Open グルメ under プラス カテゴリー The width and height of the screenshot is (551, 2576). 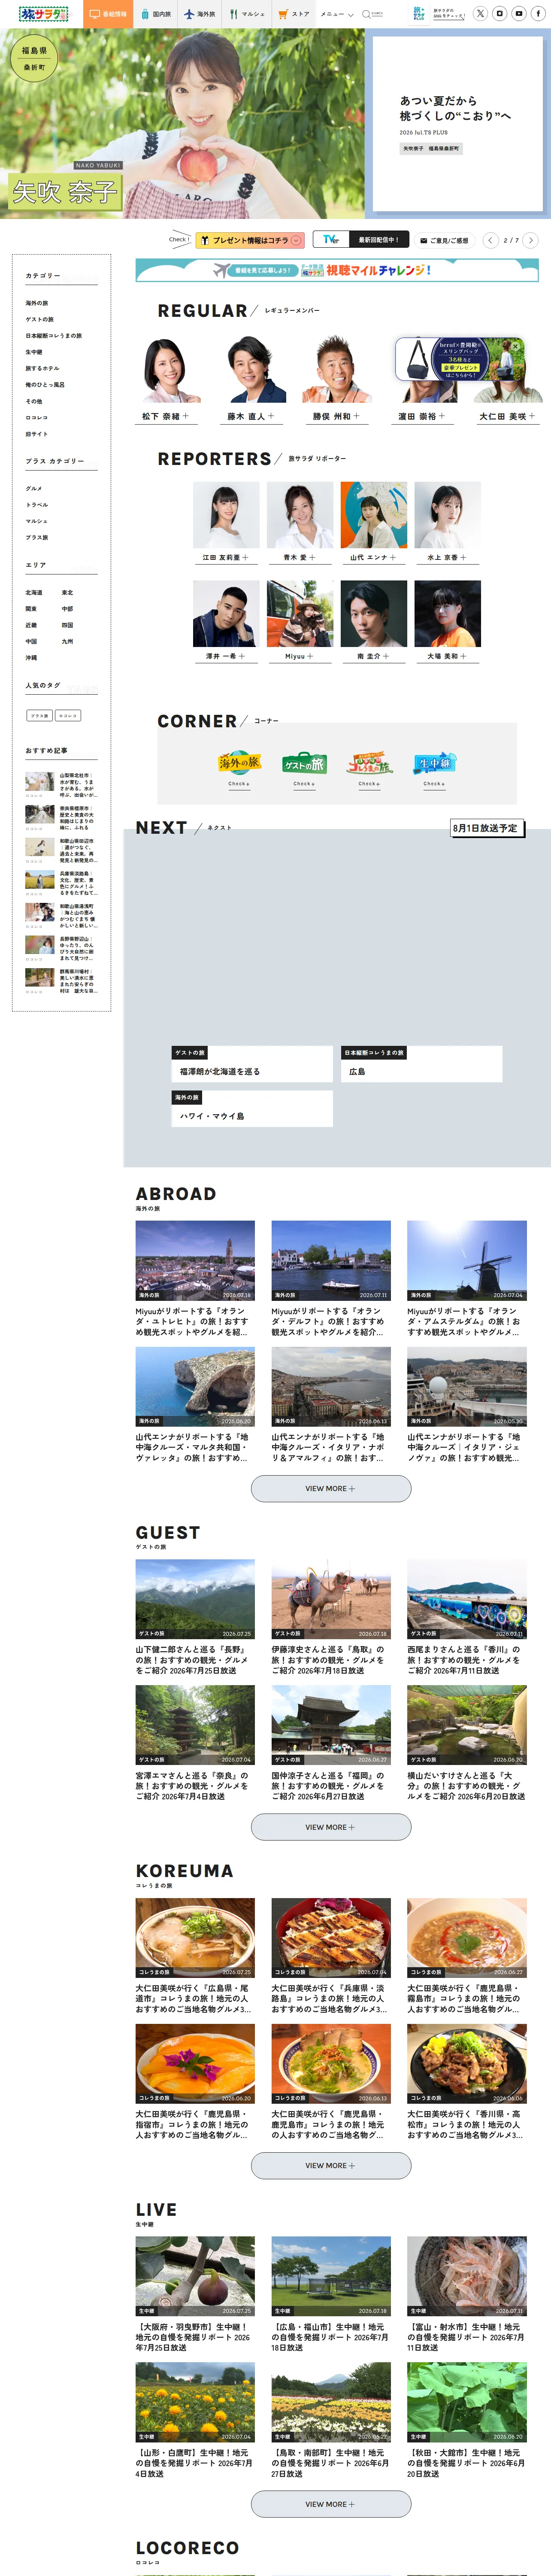pos(34,489)
